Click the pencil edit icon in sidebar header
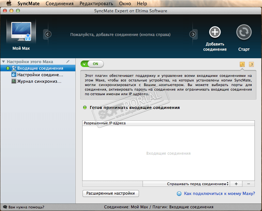Viewport: 262px width, 211px height. (x=68, y=62)
